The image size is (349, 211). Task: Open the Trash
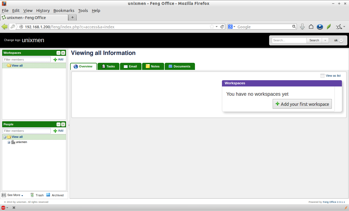pyautogui.click(x=37, y=195)
